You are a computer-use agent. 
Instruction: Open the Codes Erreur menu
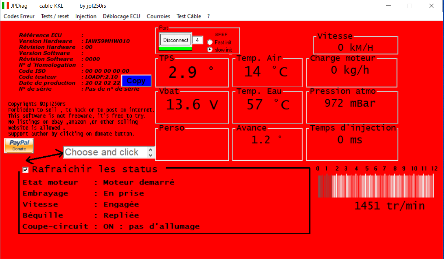(19, 16)
